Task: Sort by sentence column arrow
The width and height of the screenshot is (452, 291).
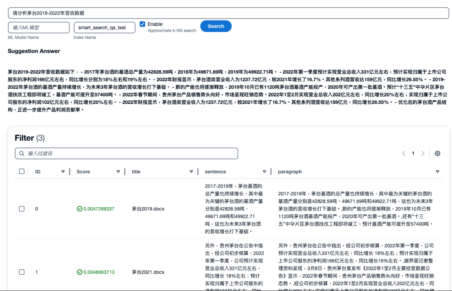Action: [265, 172]
